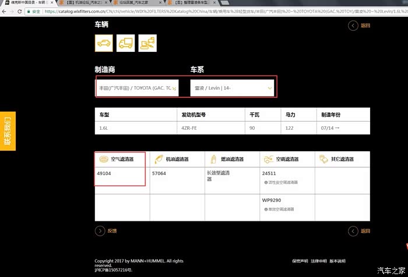Switch to the 整理雷凌各车型 browser tab

pyautogui.click(x=191, y=2)
